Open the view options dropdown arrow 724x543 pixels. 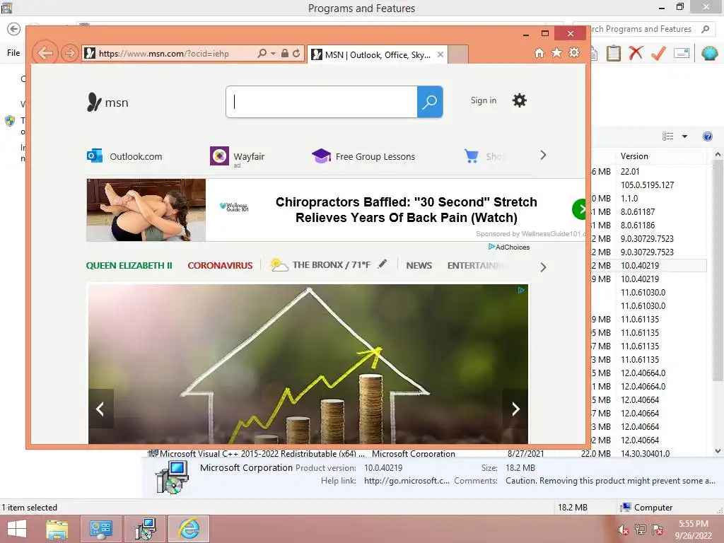coord(684,136)
